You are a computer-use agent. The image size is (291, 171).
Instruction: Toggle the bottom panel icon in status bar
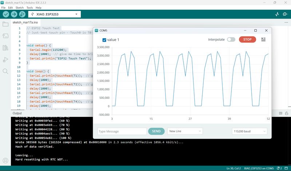[286, 168]
